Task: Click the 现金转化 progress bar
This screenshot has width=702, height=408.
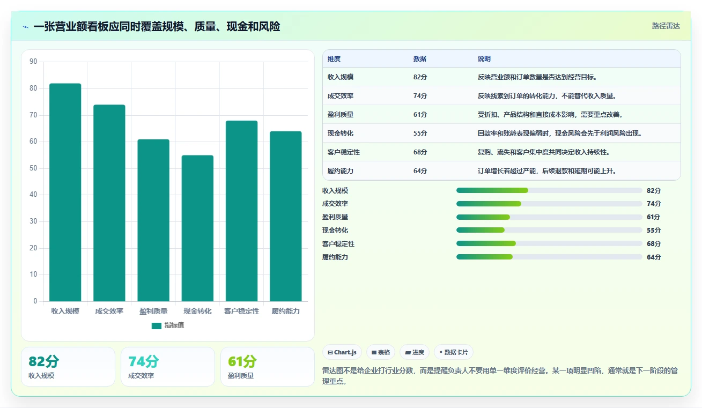Action: [549, 231]
